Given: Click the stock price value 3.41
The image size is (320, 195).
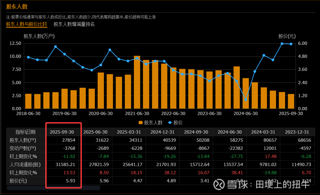Looking at the screenshot, I should [205, 181].
